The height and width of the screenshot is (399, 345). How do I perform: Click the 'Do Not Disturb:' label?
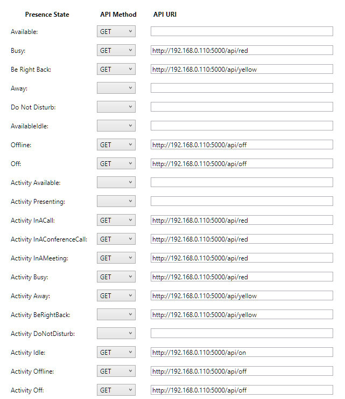33,107
